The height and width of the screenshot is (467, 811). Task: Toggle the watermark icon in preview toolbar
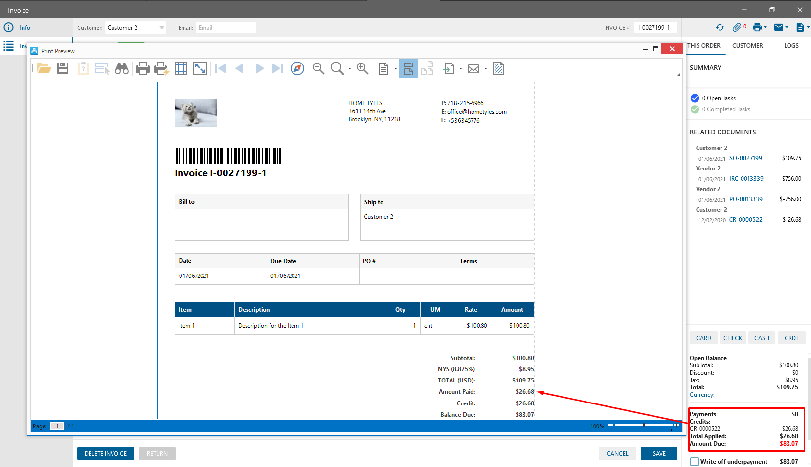[x=498, y=69]
